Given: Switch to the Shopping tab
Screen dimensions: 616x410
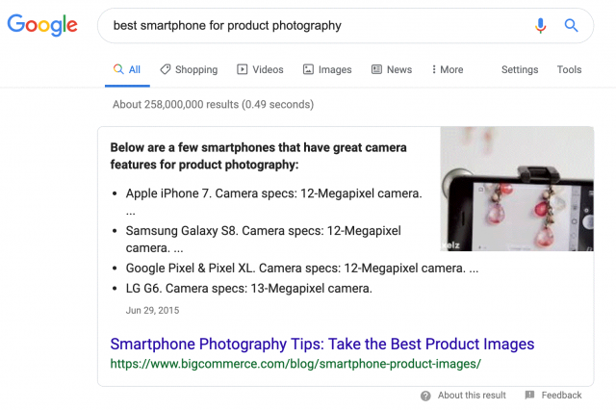Looking at the screenshot, I should click(189, 69).
